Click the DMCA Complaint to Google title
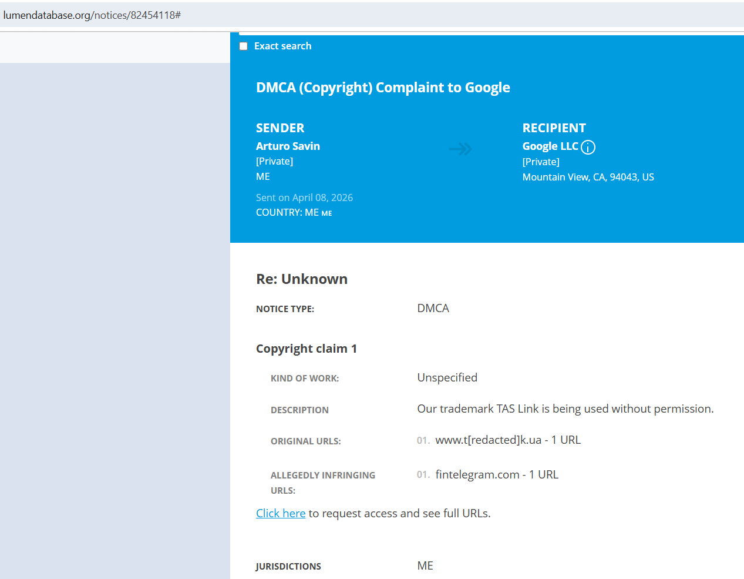744x579 pixels. point(383,88)
